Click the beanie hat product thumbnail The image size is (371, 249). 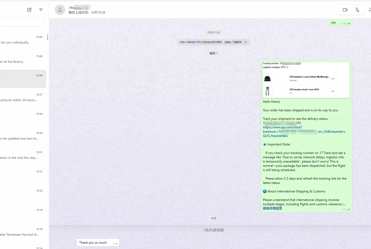pos(267,79)
